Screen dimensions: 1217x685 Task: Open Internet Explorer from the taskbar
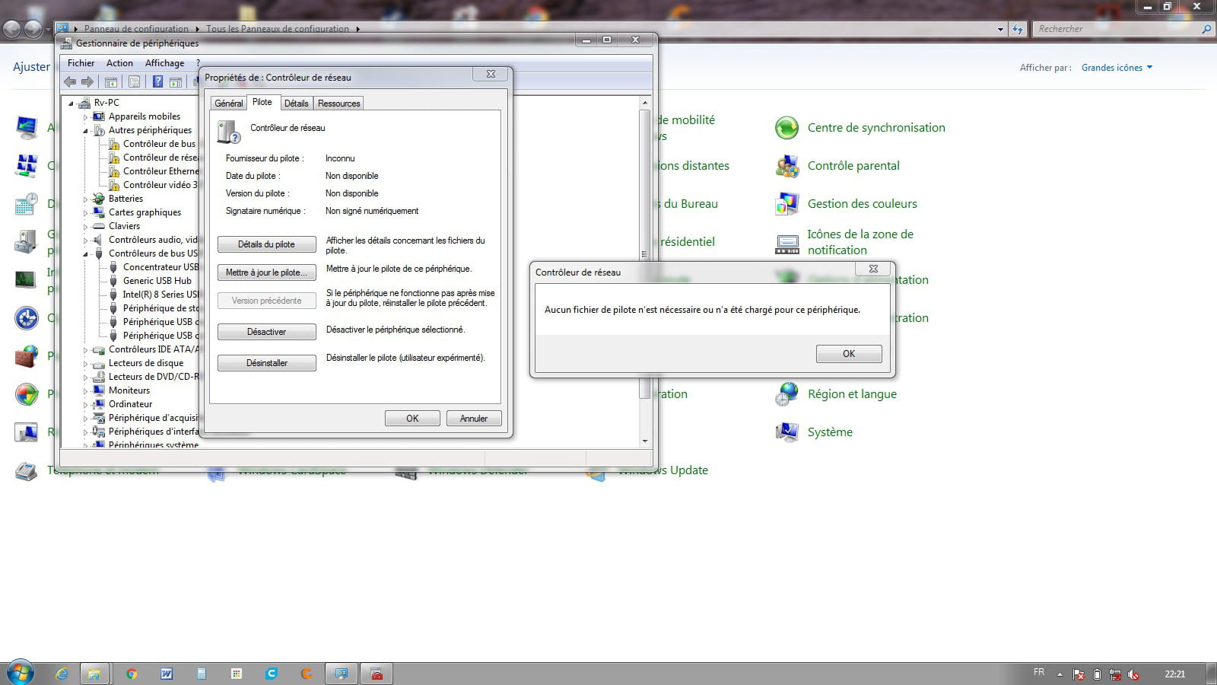point(62,674)
